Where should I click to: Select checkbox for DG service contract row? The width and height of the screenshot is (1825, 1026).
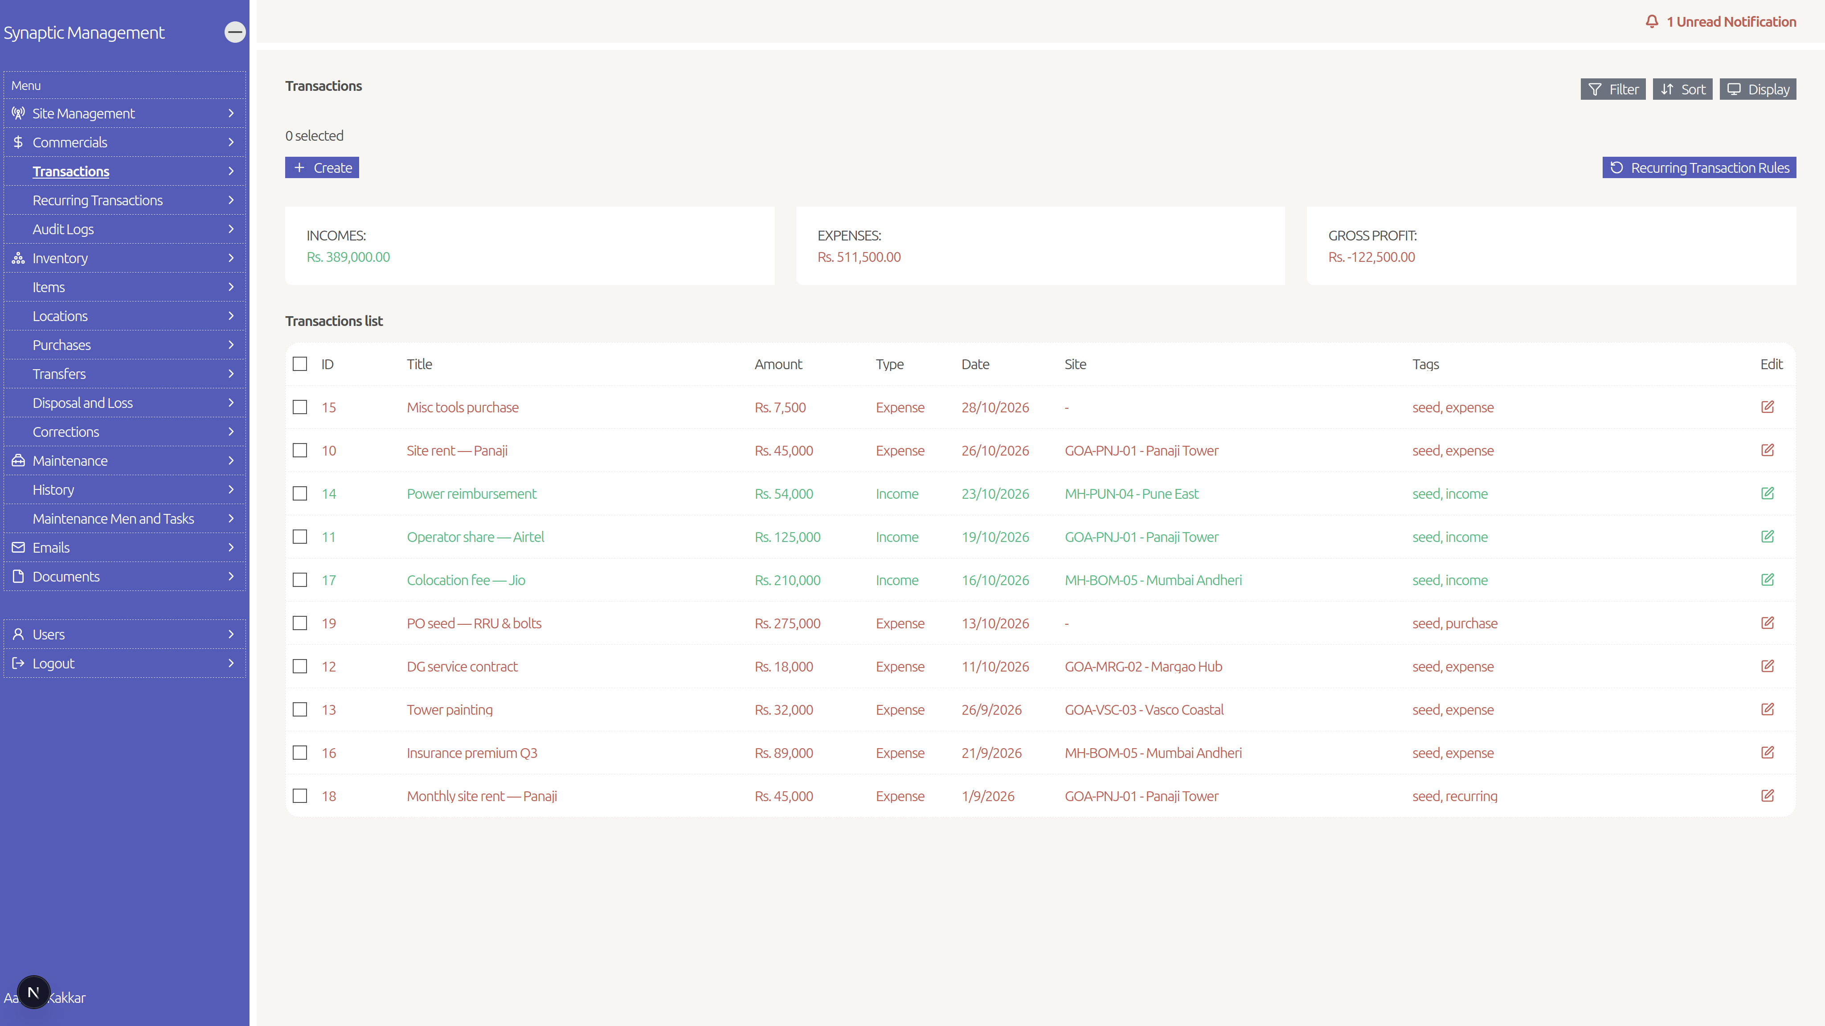click(300, 666)
